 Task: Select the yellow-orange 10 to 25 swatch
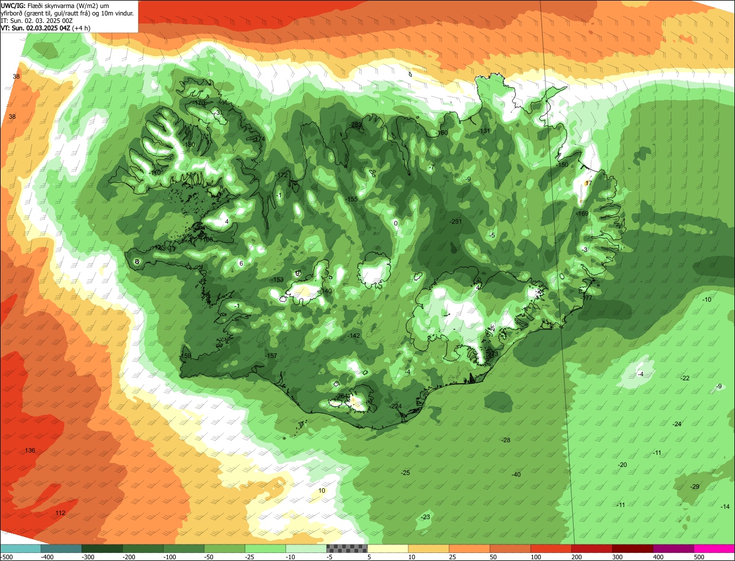coord(428,548)
